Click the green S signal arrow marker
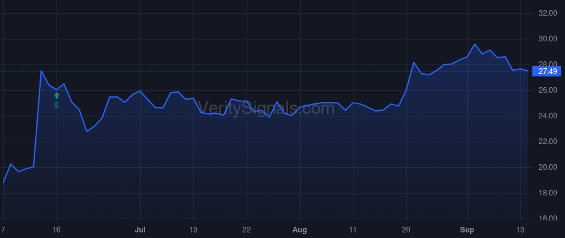 pos(56,95)
